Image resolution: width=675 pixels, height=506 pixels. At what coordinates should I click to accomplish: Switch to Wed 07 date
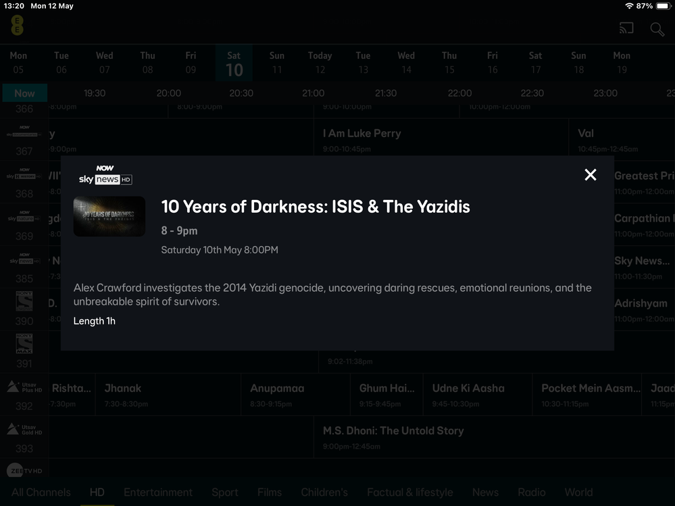click(x=105, y=62)
